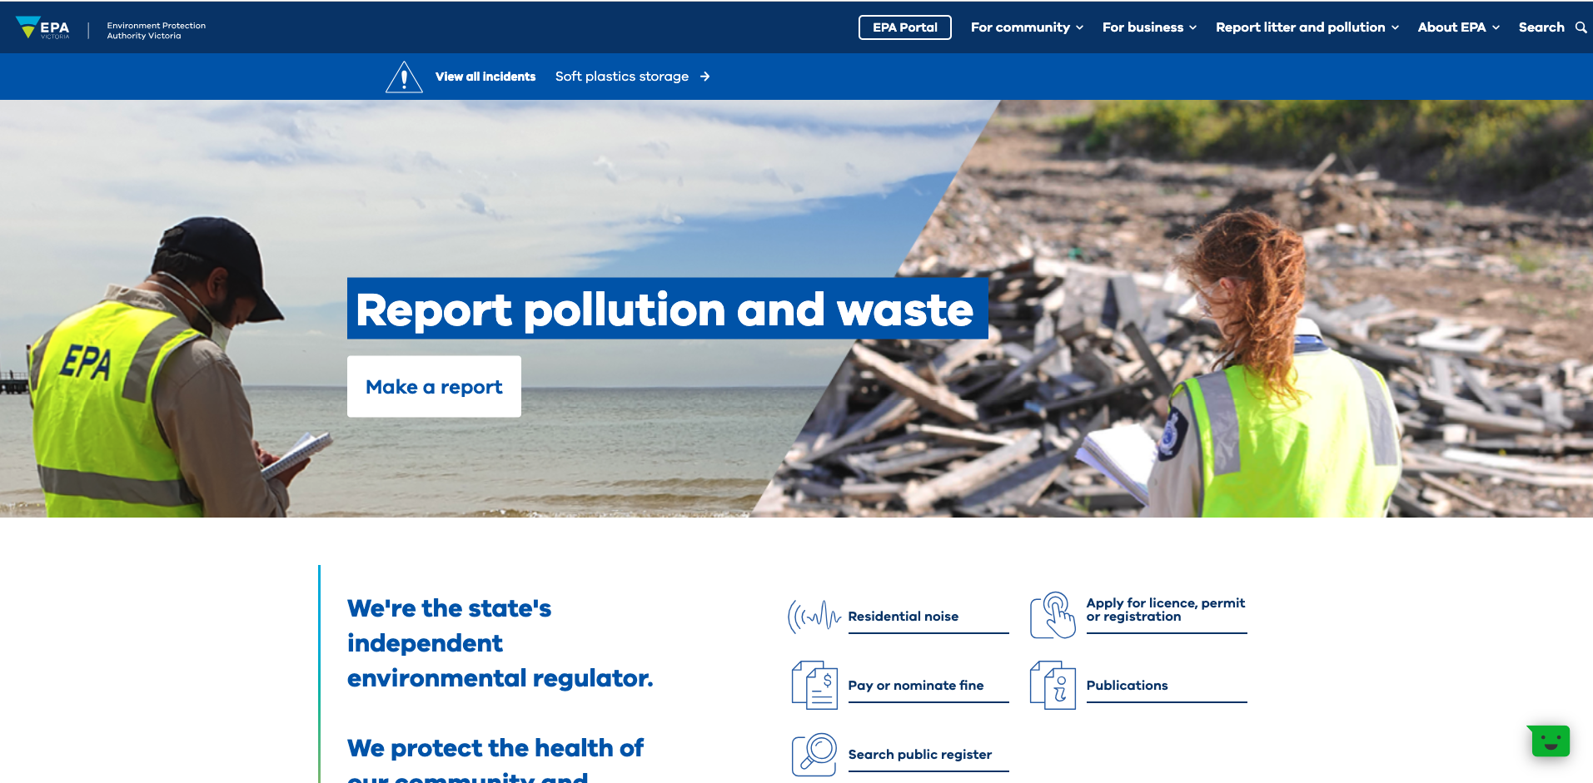Click the licence application hand-pointer icon
The height and width of the screenshot is (783, 1593).
(1053, 616)
